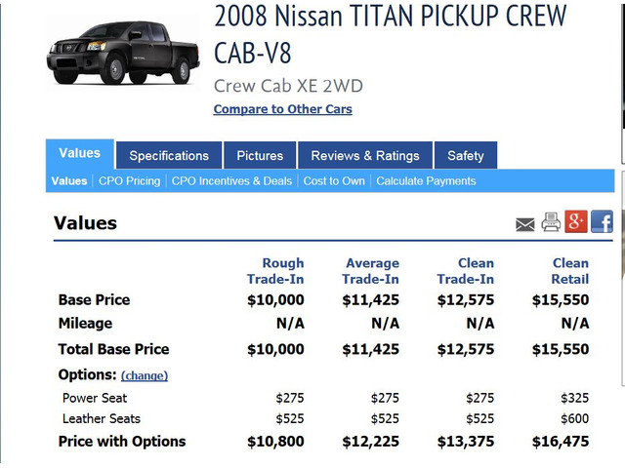Image resolution: width=625 pixels, height=468 pixels.
Task: Click the Clean Retail column header
Action: pyautogui.click(x=570, y=271)
